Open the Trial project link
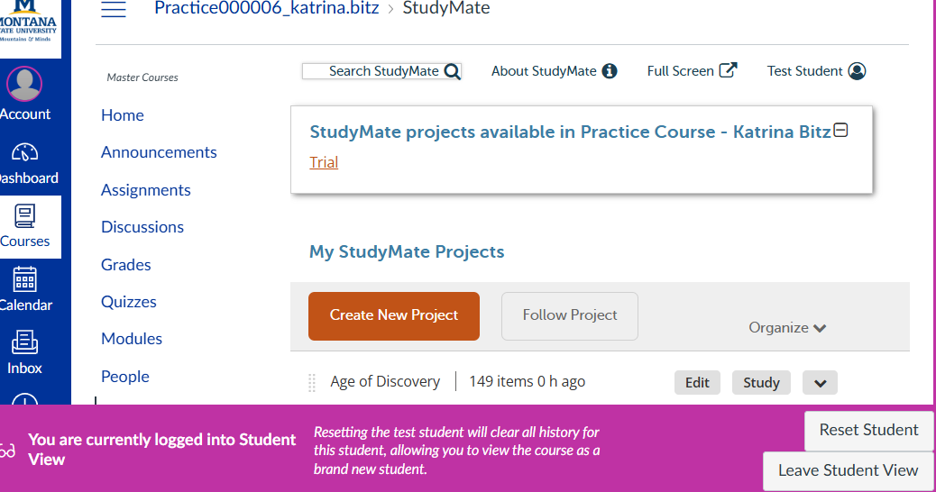The width and height of the screenshot is (936, 492). tap(324, 163)
